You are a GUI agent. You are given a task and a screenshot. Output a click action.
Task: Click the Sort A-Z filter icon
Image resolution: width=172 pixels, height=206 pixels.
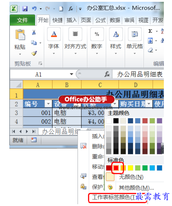click(x=162, y=31)
